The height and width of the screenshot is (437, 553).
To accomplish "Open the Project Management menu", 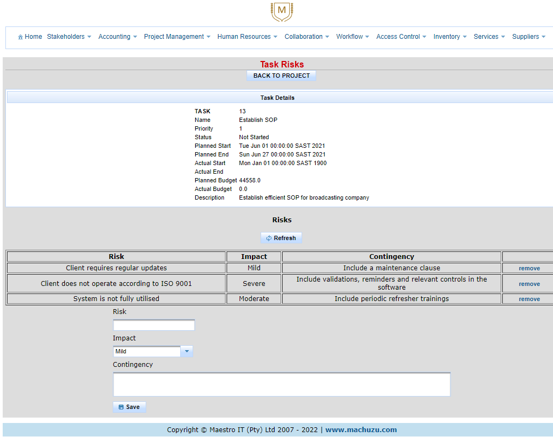I will [176, 37].
